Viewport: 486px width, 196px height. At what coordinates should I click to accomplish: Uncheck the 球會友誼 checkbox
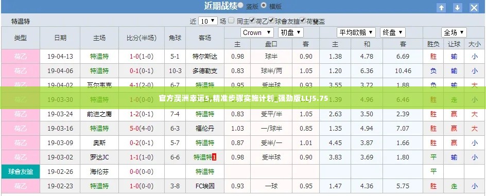[271, 20]
